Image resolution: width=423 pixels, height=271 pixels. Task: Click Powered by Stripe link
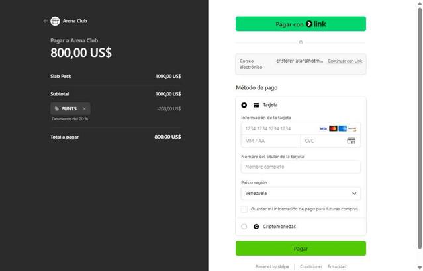click(272, 266)
